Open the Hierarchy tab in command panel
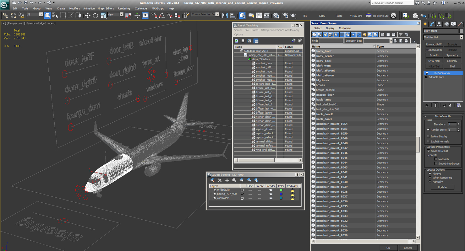This screenshot has width=465, height=251. pos(439,24)
